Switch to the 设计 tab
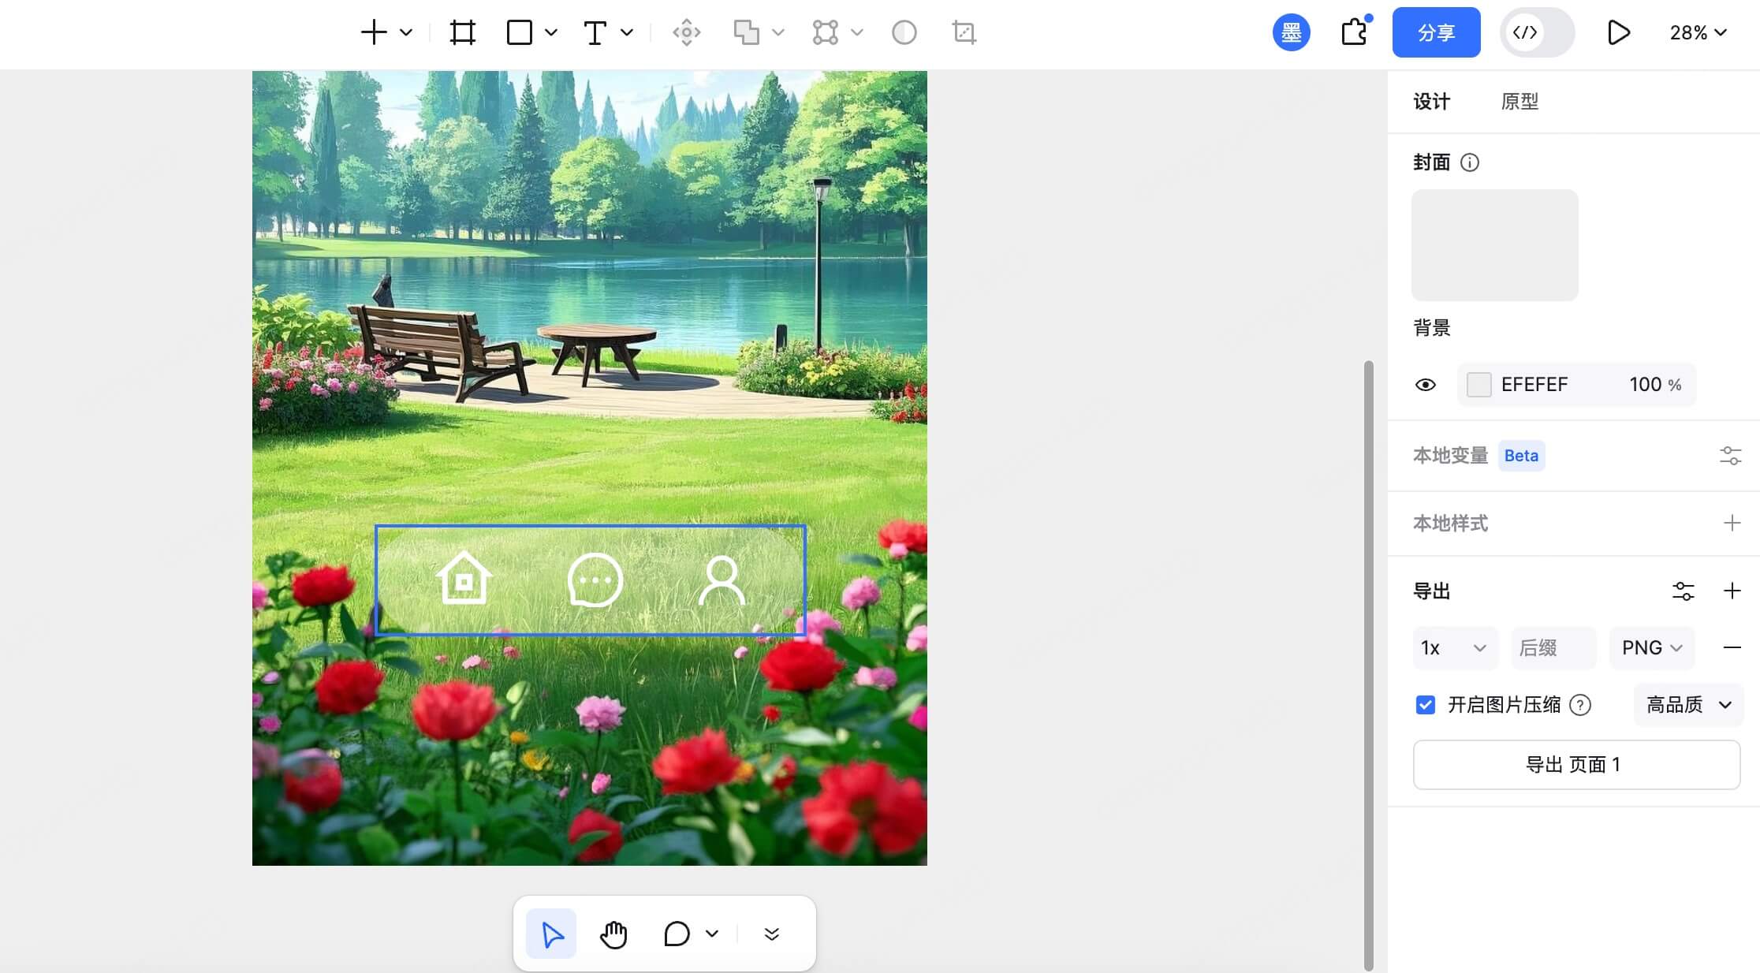Viewport: 1760px width, 973px height. click(x=1433, y=101)
